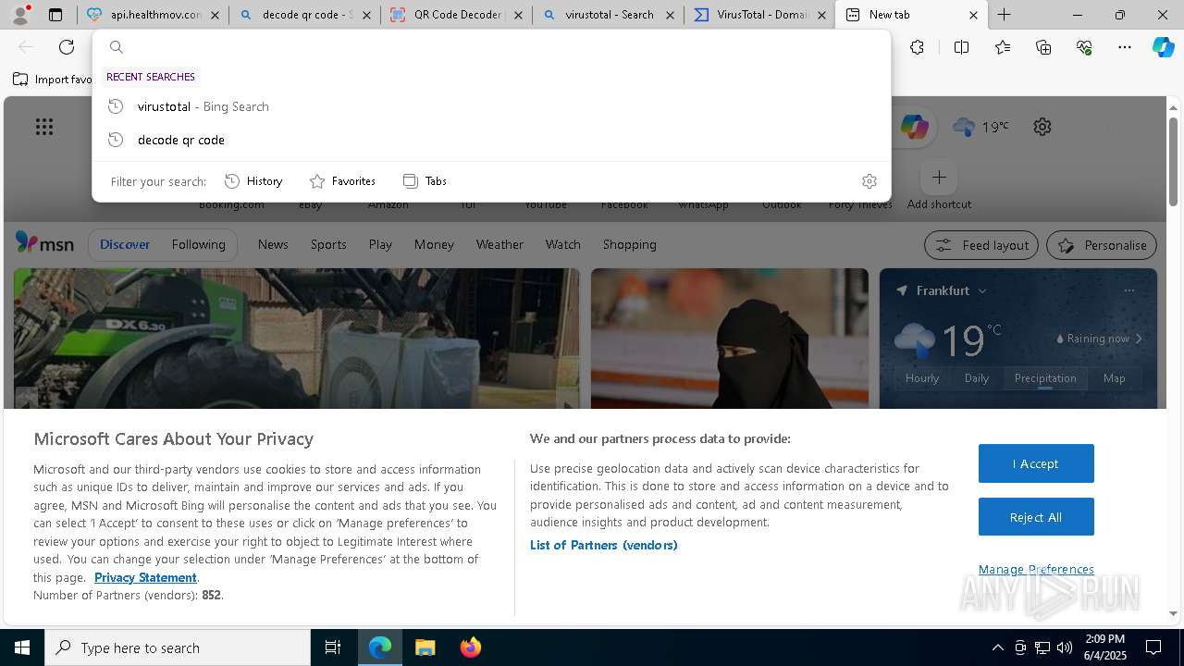Screen dimensions: 1184x666
Task: Open a new browser tab with plus
Action: [1004, 15]
